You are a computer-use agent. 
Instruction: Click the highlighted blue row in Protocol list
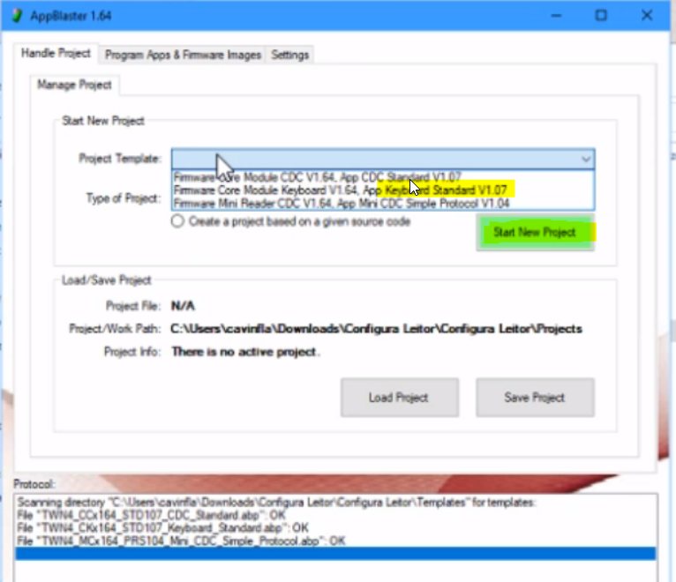[x=335, y=554]
